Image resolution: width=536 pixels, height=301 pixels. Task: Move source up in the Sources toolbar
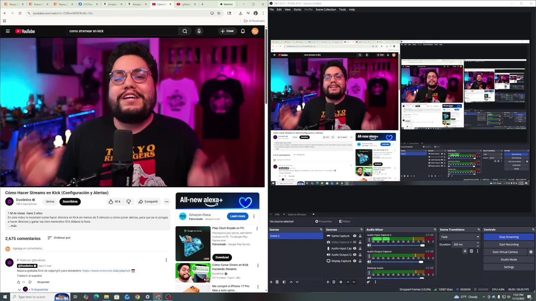tap(348, 282)
